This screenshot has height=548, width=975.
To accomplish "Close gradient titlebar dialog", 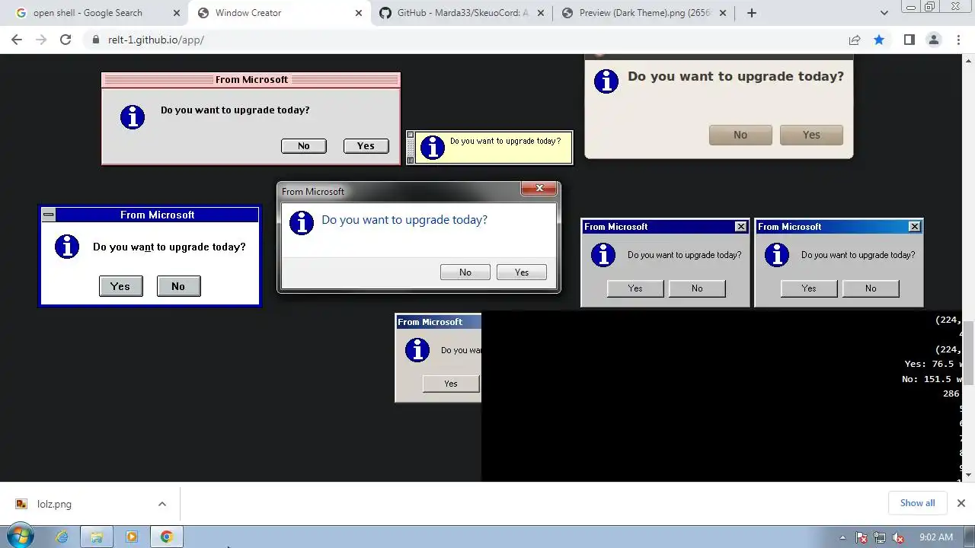I will 915,227.
